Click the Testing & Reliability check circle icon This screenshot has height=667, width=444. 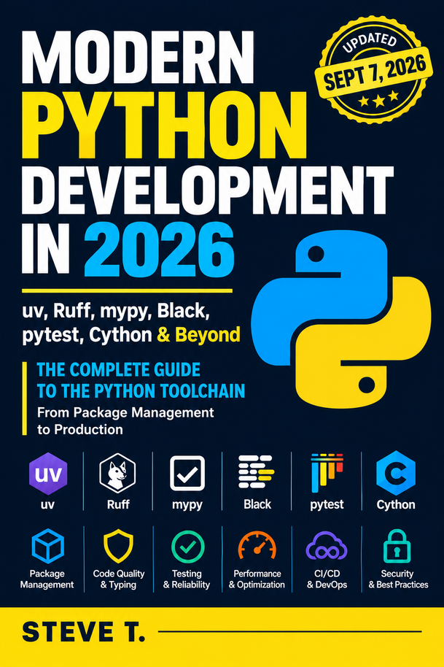coord(187,547)
